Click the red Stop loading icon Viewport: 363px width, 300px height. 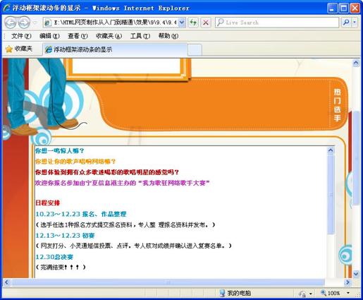[206, 23]
